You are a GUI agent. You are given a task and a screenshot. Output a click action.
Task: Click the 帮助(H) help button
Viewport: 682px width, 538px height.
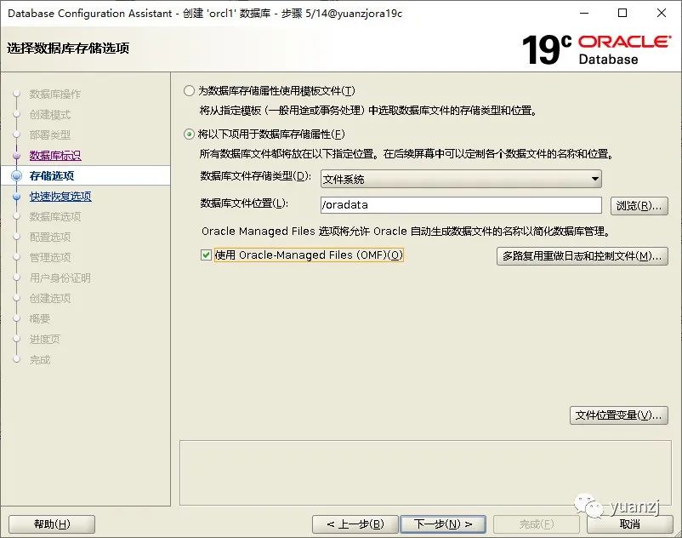[x=52, y=524]
